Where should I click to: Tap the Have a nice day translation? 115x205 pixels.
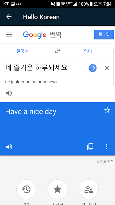click(x=31, y=112)
